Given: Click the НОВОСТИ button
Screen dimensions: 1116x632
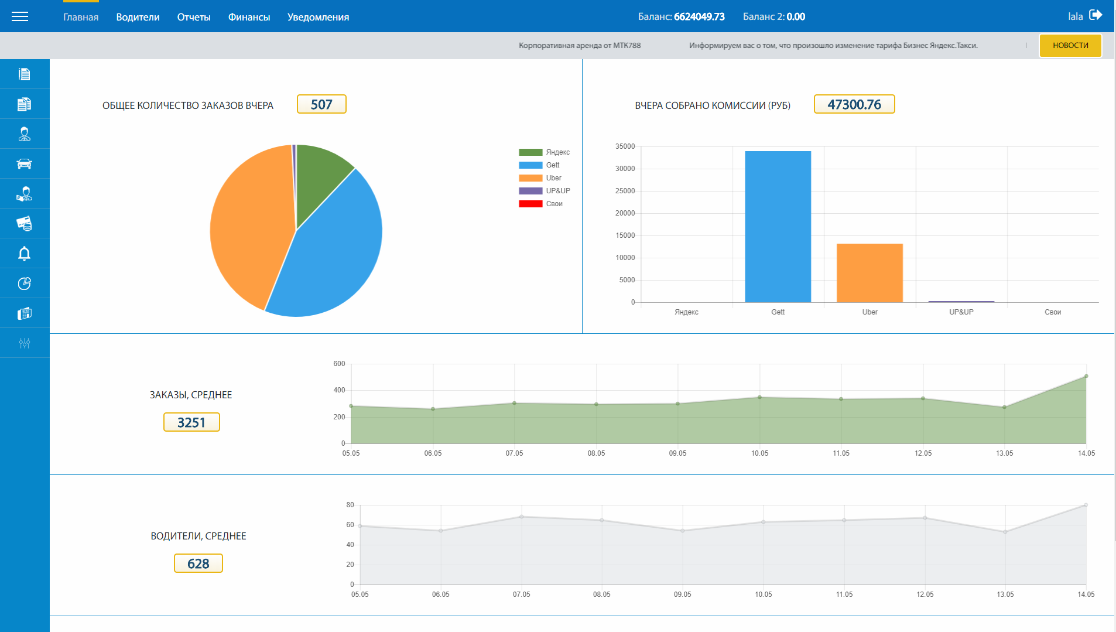Looking at the screenshot, I should tap(1070, 46).
